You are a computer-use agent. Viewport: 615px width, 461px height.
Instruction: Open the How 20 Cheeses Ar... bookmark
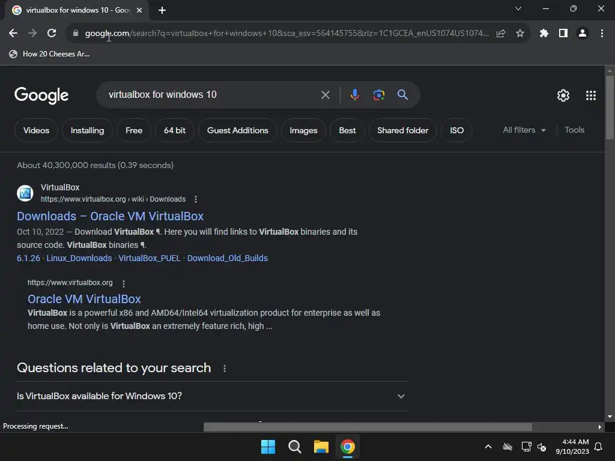[x=49, y=54]
